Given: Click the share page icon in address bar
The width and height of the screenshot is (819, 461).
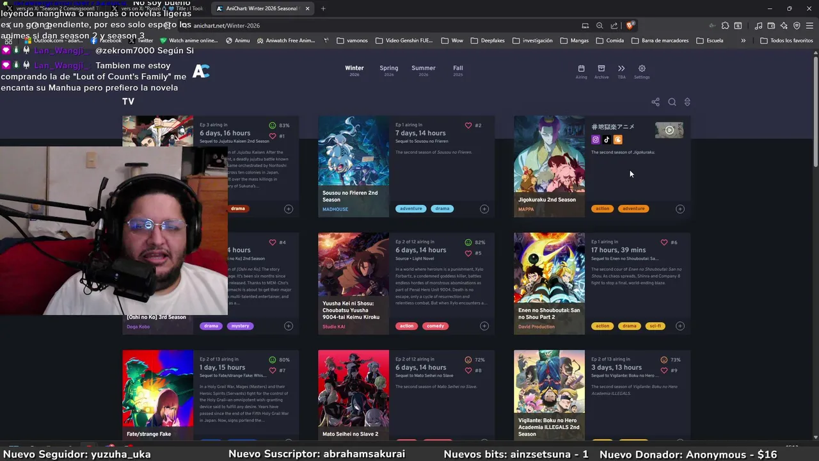Looking at the screenshot, I should click(x=614, y=26).
